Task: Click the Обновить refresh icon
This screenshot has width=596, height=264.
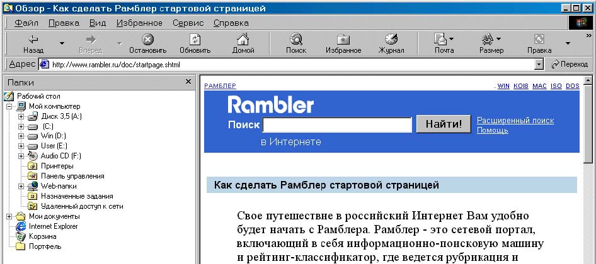Action: (195, 39)
